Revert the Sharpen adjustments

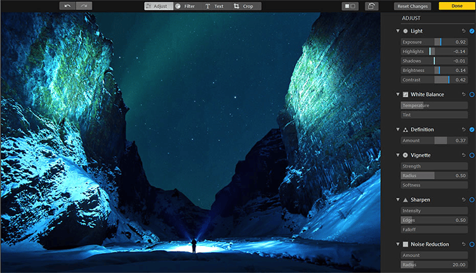[463, 199]
